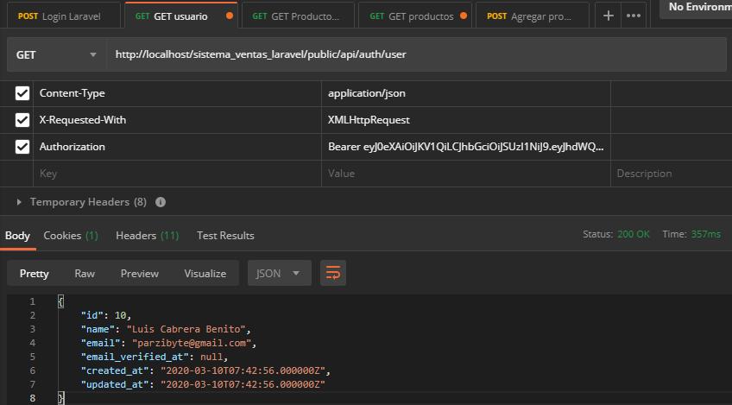The image size is (732, 405).
Task: Click orange unsaved dot on GET productos tab
Action: (463, 16)
